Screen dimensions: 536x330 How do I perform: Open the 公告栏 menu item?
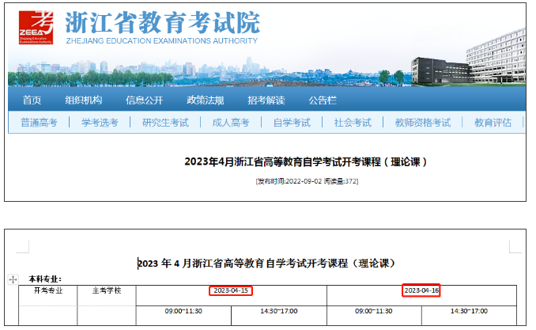coord(323,100)
